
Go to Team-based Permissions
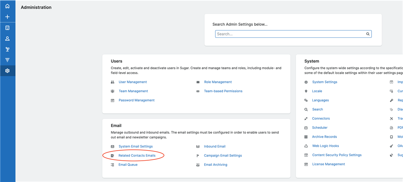223,91
